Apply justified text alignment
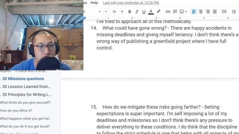 coord(215,12)
